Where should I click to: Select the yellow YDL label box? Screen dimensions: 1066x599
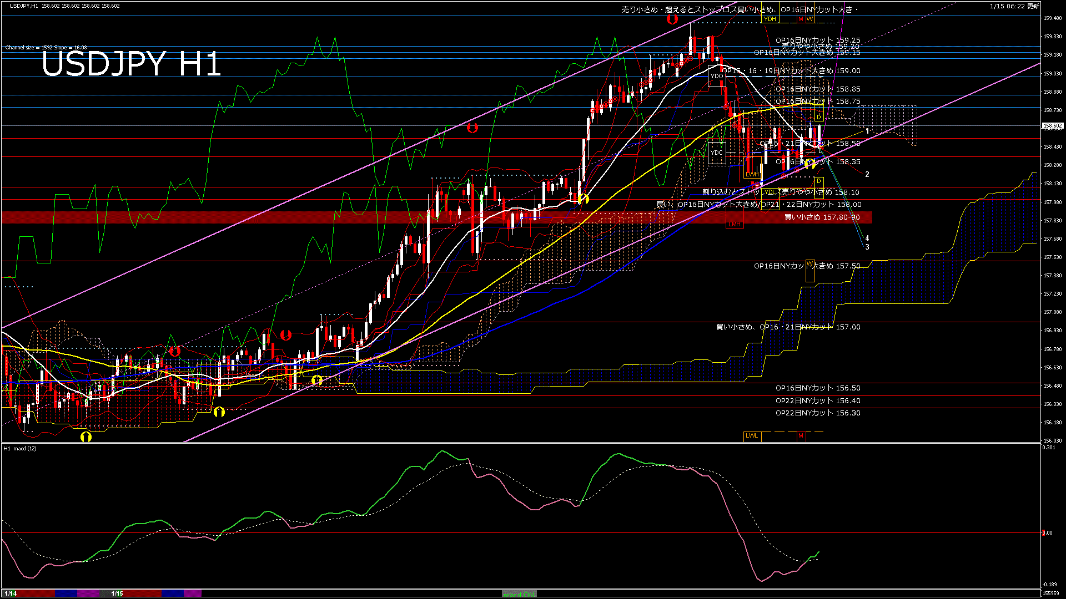coord(770,192)
